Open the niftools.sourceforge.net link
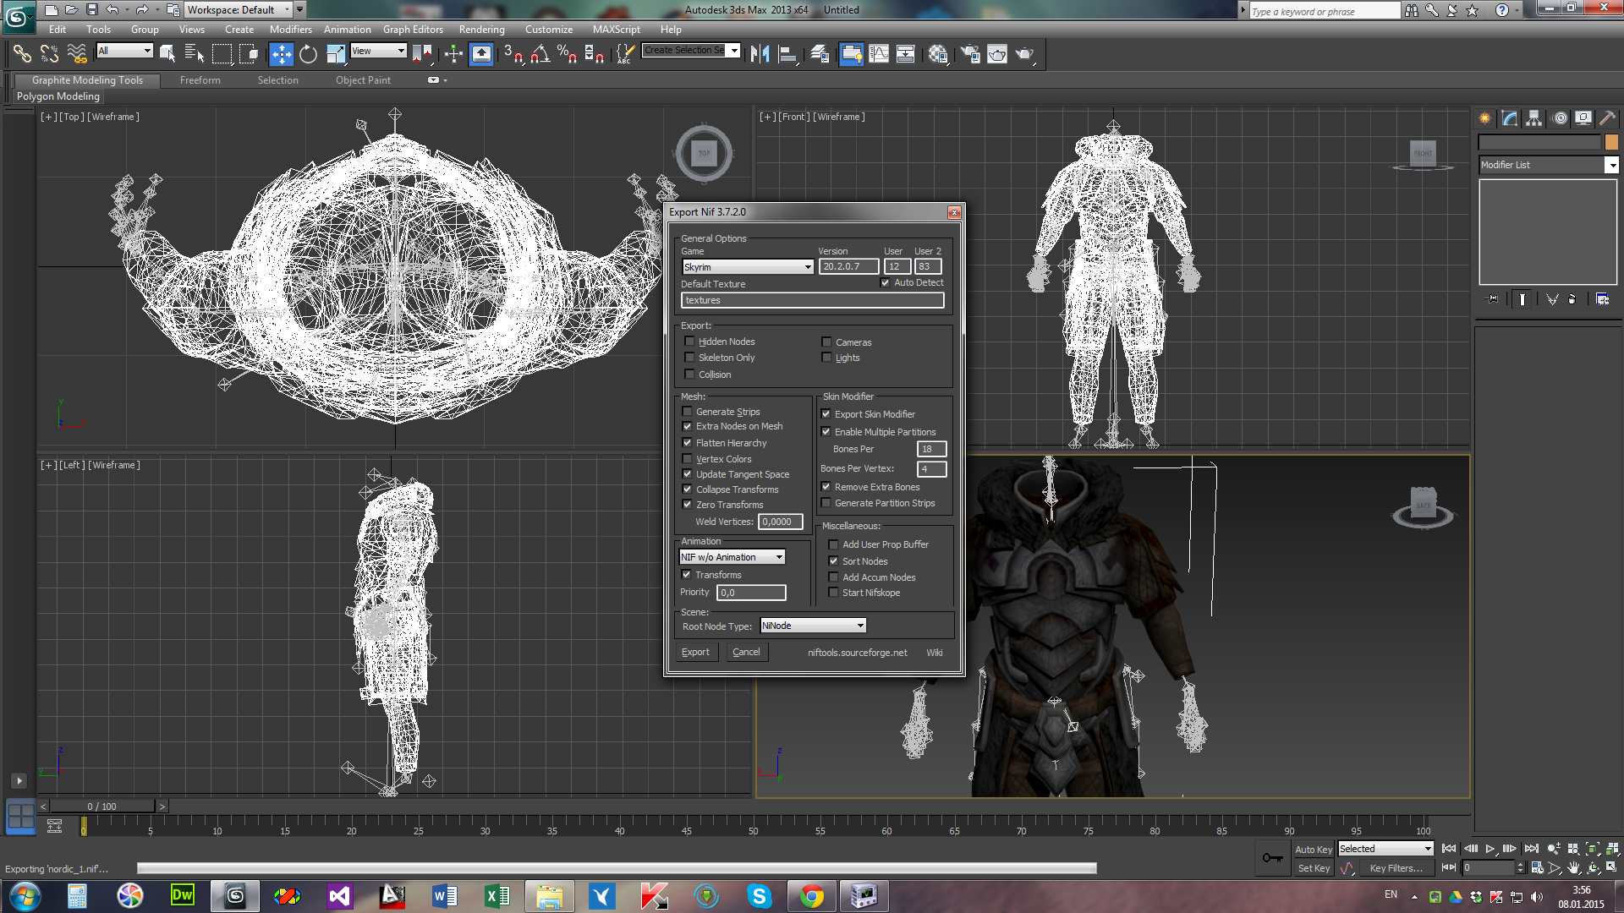 857,653
